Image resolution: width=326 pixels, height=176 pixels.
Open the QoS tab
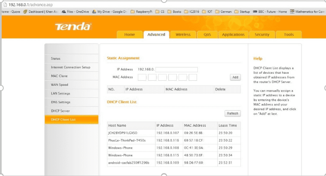click(x=207, y=35)
